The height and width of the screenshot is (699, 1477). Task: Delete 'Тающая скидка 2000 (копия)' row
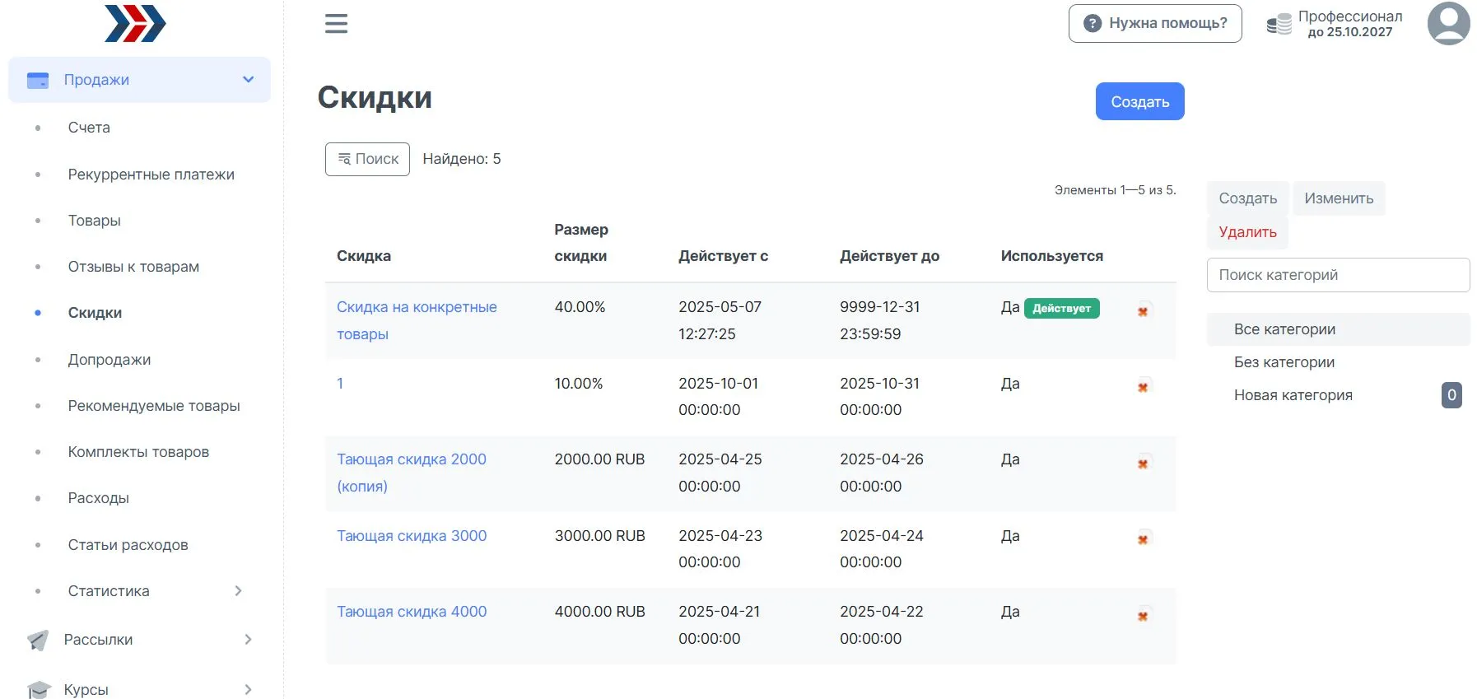click(1143, 464)
